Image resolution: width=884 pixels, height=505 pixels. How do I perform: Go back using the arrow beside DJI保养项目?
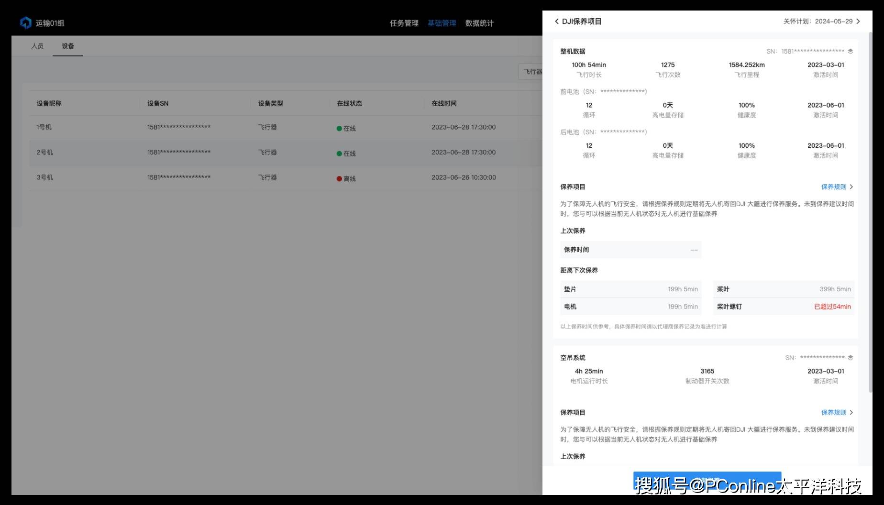[x=557, y=22]
